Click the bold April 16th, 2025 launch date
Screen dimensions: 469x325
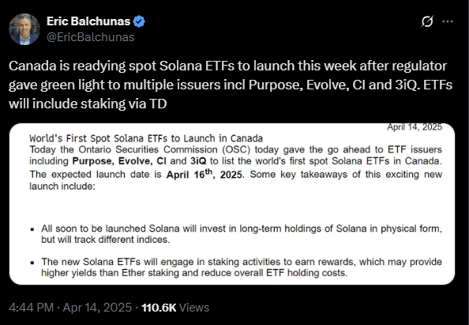[x=204, y=174]
